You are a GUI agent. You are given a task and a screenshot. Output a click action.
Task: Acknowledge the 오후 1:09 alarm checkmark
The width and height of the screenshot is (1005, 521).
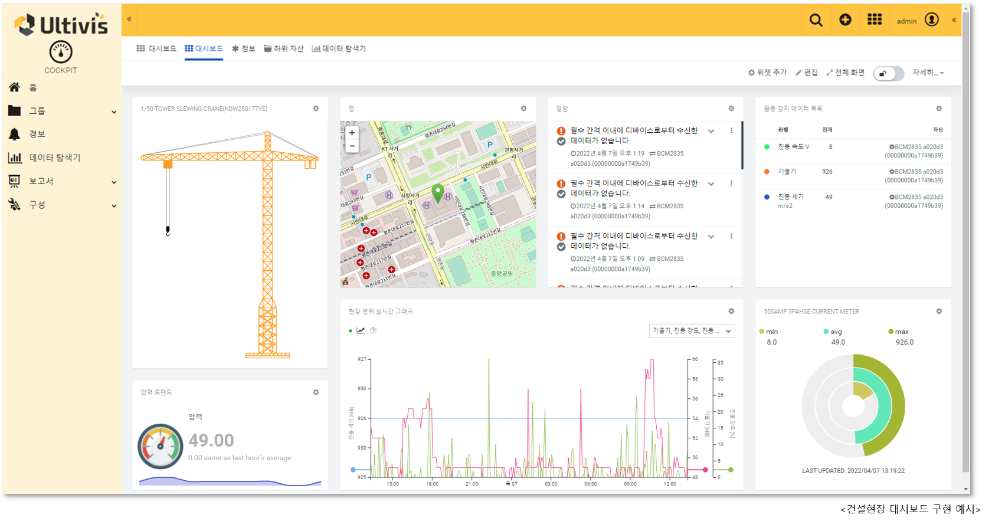[x=561, y=247]
